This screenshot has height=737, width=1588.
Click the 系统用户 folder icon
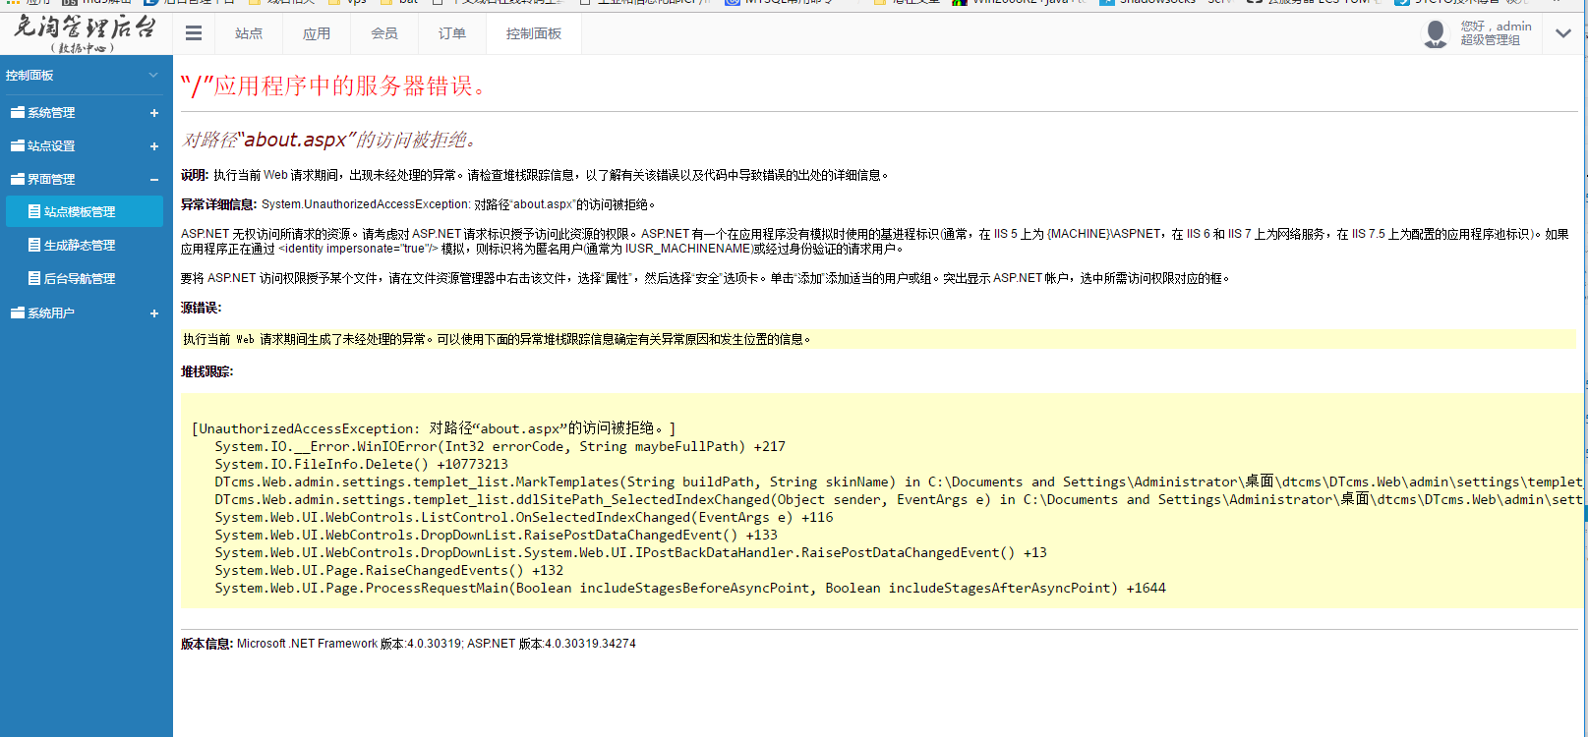(17, 312)
